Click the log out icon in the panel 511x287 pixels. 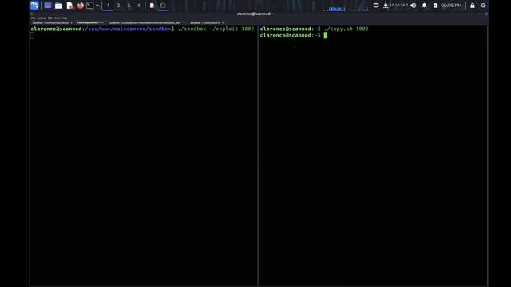(484, 6)
